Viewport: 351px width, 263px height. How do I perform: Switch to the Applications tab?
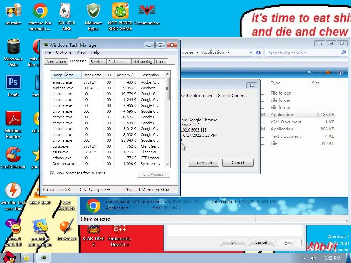pyautogui.click(x=56, y=62)
